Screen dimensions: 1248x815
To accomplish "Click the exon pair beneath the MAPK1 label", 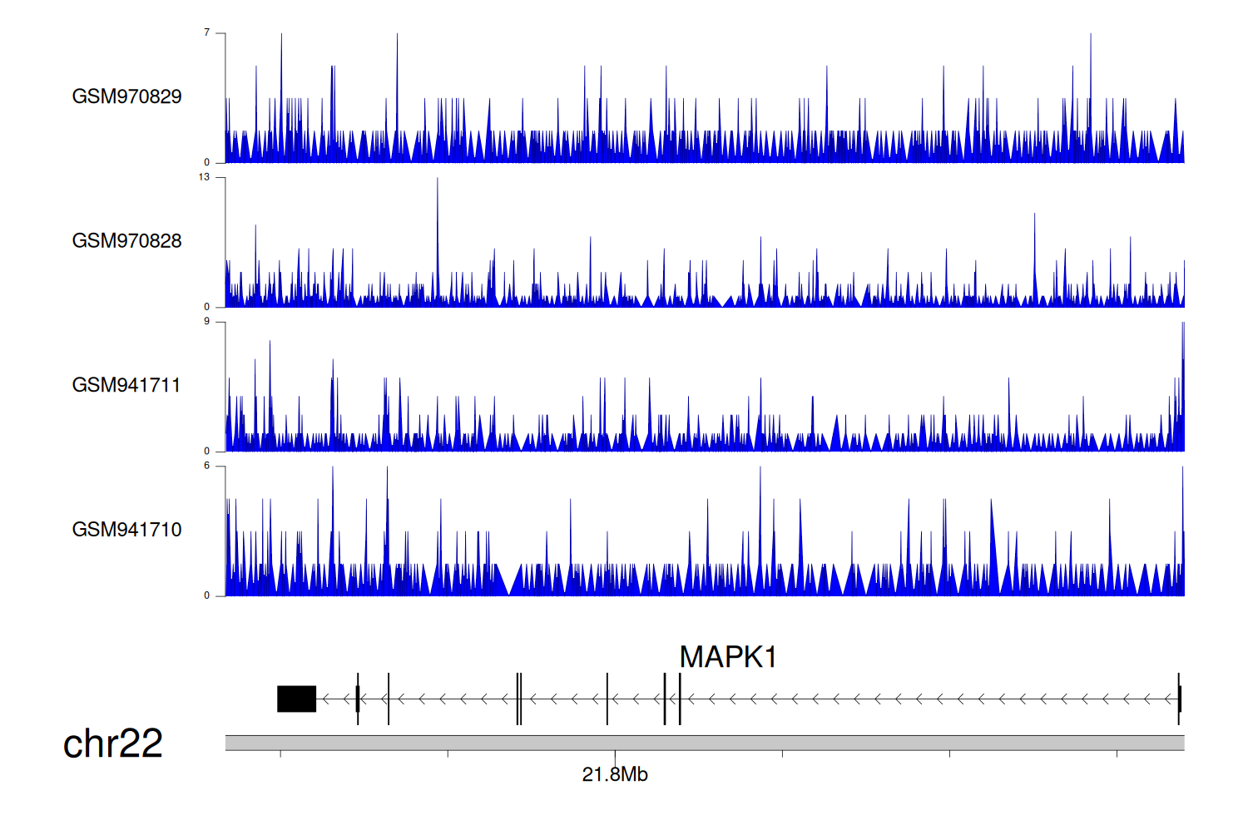I will point(672,699).
